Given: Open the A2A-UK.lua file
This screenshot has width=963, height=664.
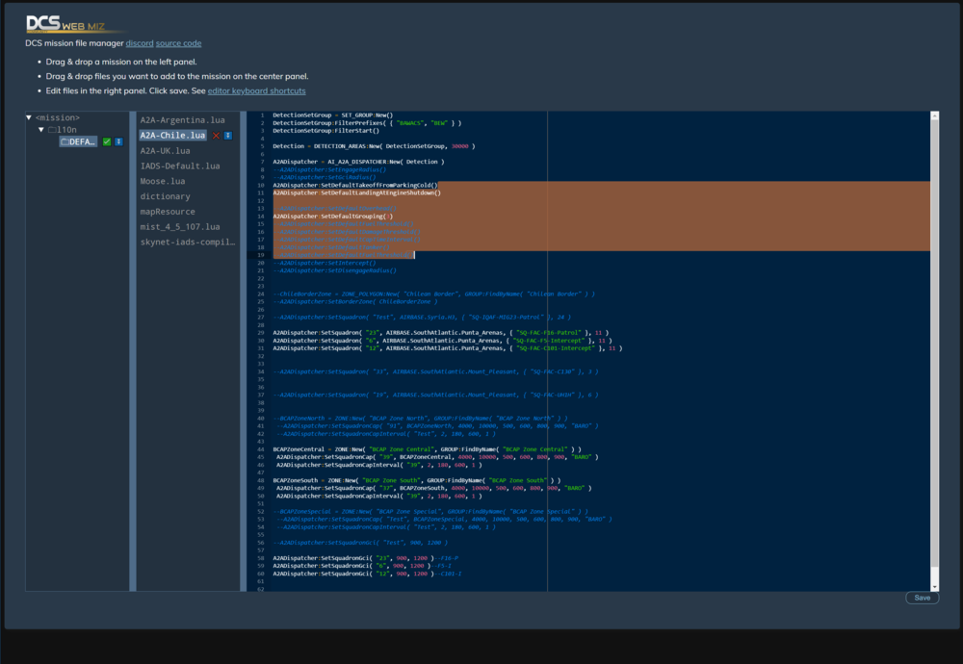Looking at the screenshot, I should coord(165,150).
